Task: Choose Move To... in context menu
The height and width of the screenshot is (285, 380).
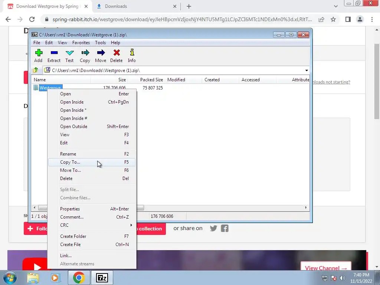Action: (x=92, y=170)
